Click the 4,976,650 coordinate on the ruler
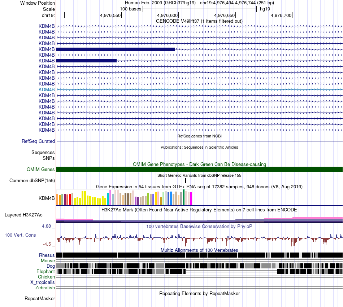This screenshot has height=307, width=343. (225, 15)
